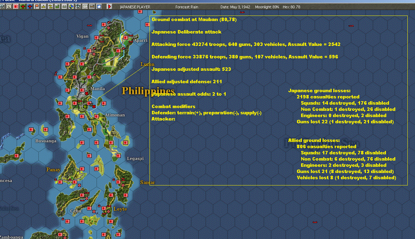Screen dimensions: 415x239
Task: Click the Vigan city label
Action: [82, 36]
